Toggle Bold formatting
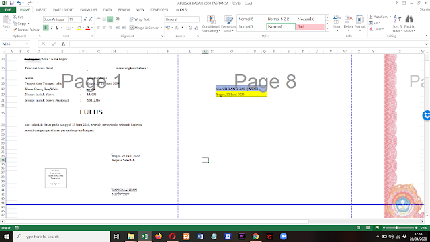Image resolution: width=430 pixels, height=242 pixels. pyautogui.click(x=46, y=28)
